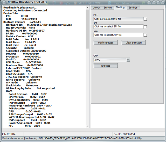This screenshot has width=166, height=142.
Task: Click the log scrollbar down arrow
Action: tap(87, 126)
